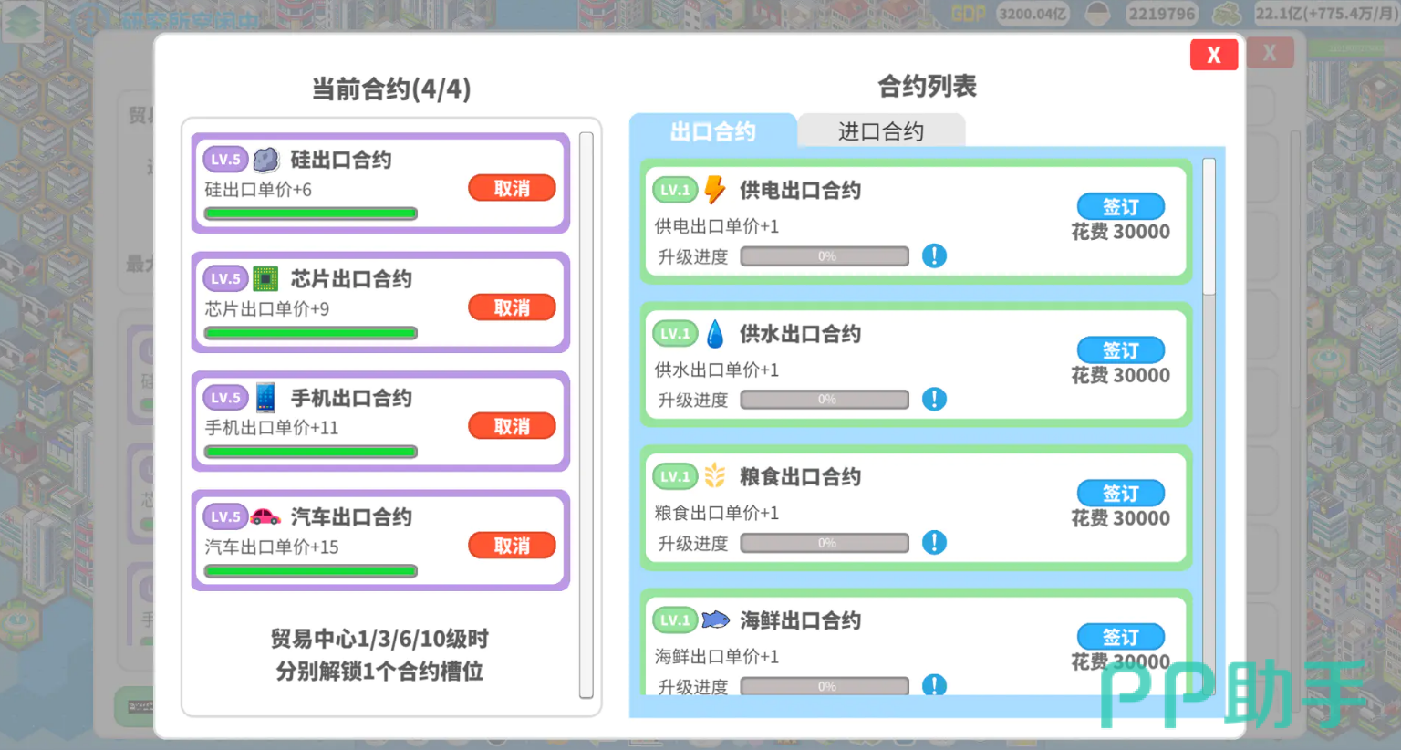Switch to the 进口合约 tab
Screen dimensions: 1401x750
click(x=880, y=131)
